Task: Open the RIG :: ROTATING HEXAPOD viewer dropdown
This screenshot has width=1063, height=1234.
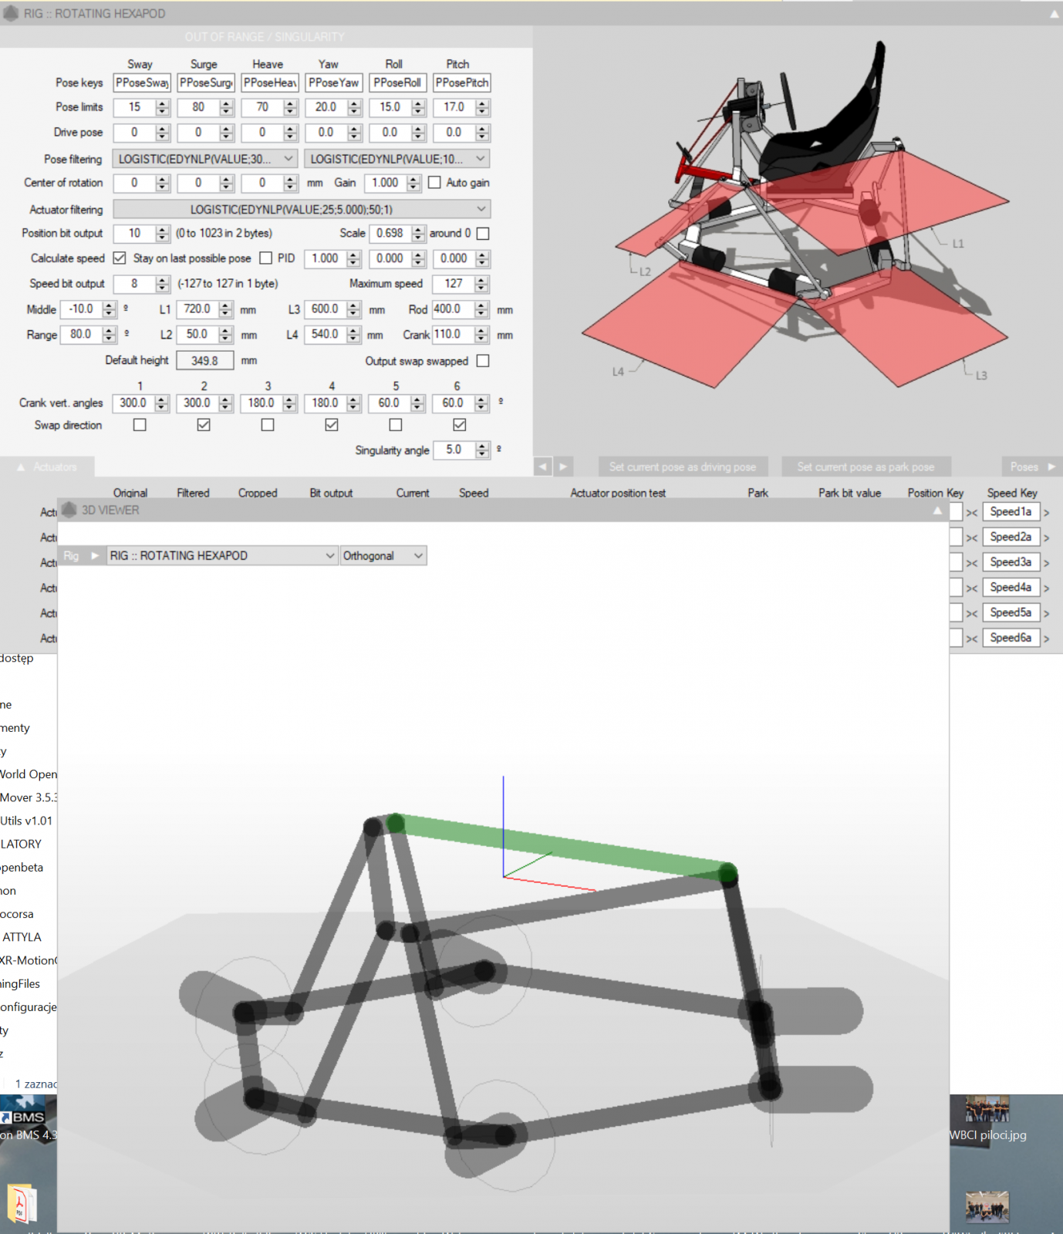Action: [x=222, y=555]
